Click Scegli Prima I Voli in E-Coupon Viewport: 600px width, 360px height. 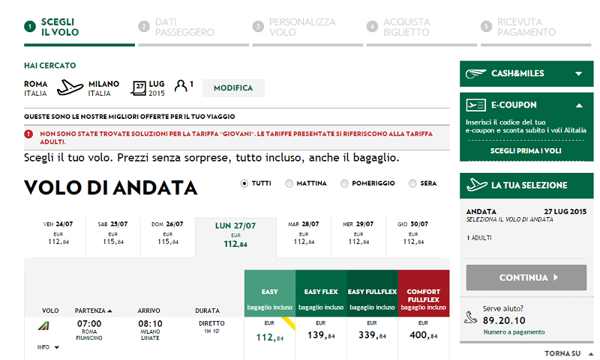[x=526, y=150]
